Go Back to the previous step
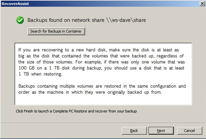Viewport: 206px width, 139px height. [134, 131]
